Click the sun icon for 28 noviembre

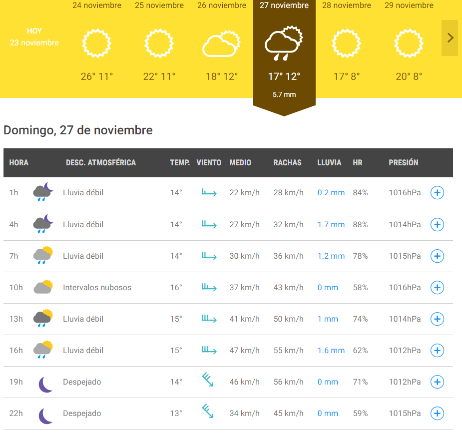point(346,43)
